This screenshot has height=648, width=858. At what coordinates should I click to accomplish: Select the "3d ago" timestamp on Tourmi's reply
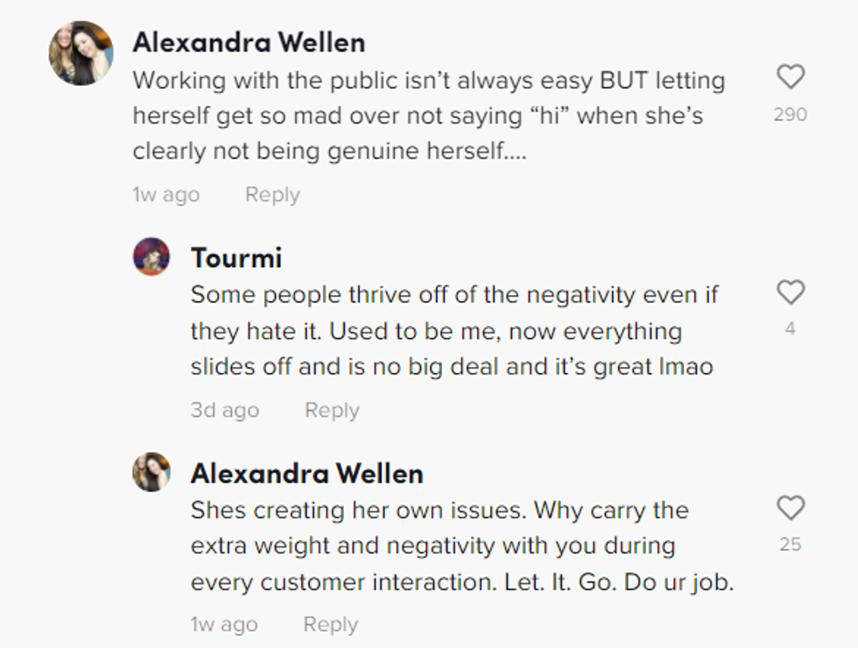pos(225,410)
